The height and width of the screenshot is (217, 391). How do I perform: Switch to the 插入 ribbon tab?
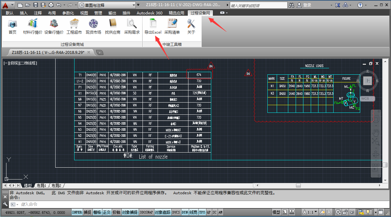(24, 13)
